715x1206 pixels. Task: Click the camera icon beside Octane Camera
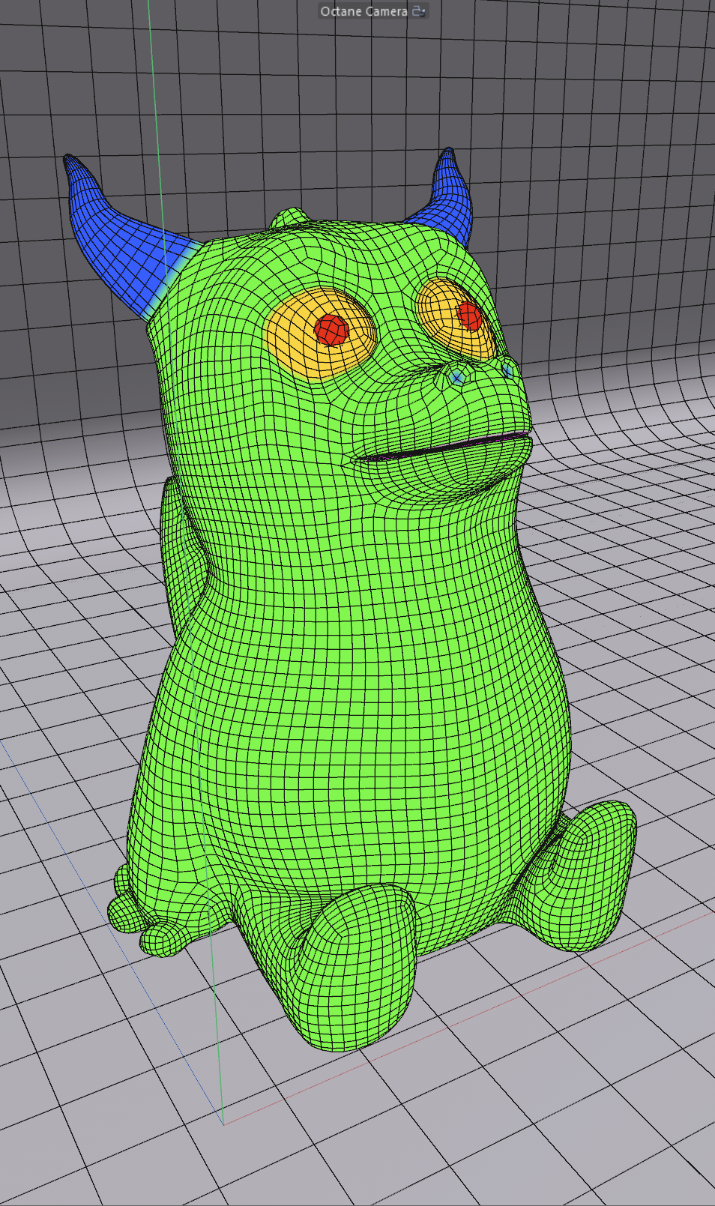click(418, 11)
